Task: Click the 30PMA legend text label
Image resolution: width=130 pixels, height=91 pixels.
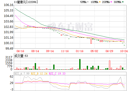Action: point(117,2)
